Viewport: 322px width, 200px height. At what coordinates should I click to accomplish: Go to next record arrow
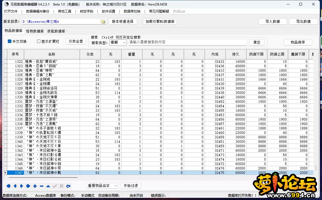[x=22, y=186]
